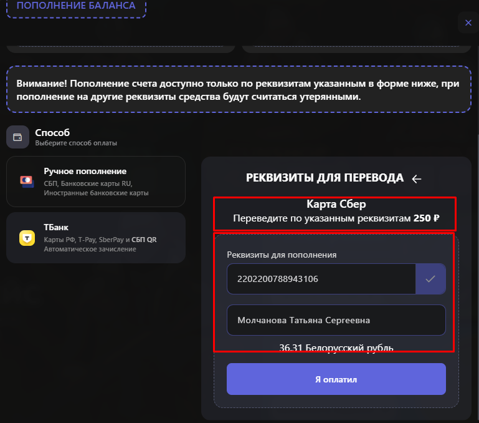Click the Ручное пополнение card icon
479x423 pixels.
(26, 182)
